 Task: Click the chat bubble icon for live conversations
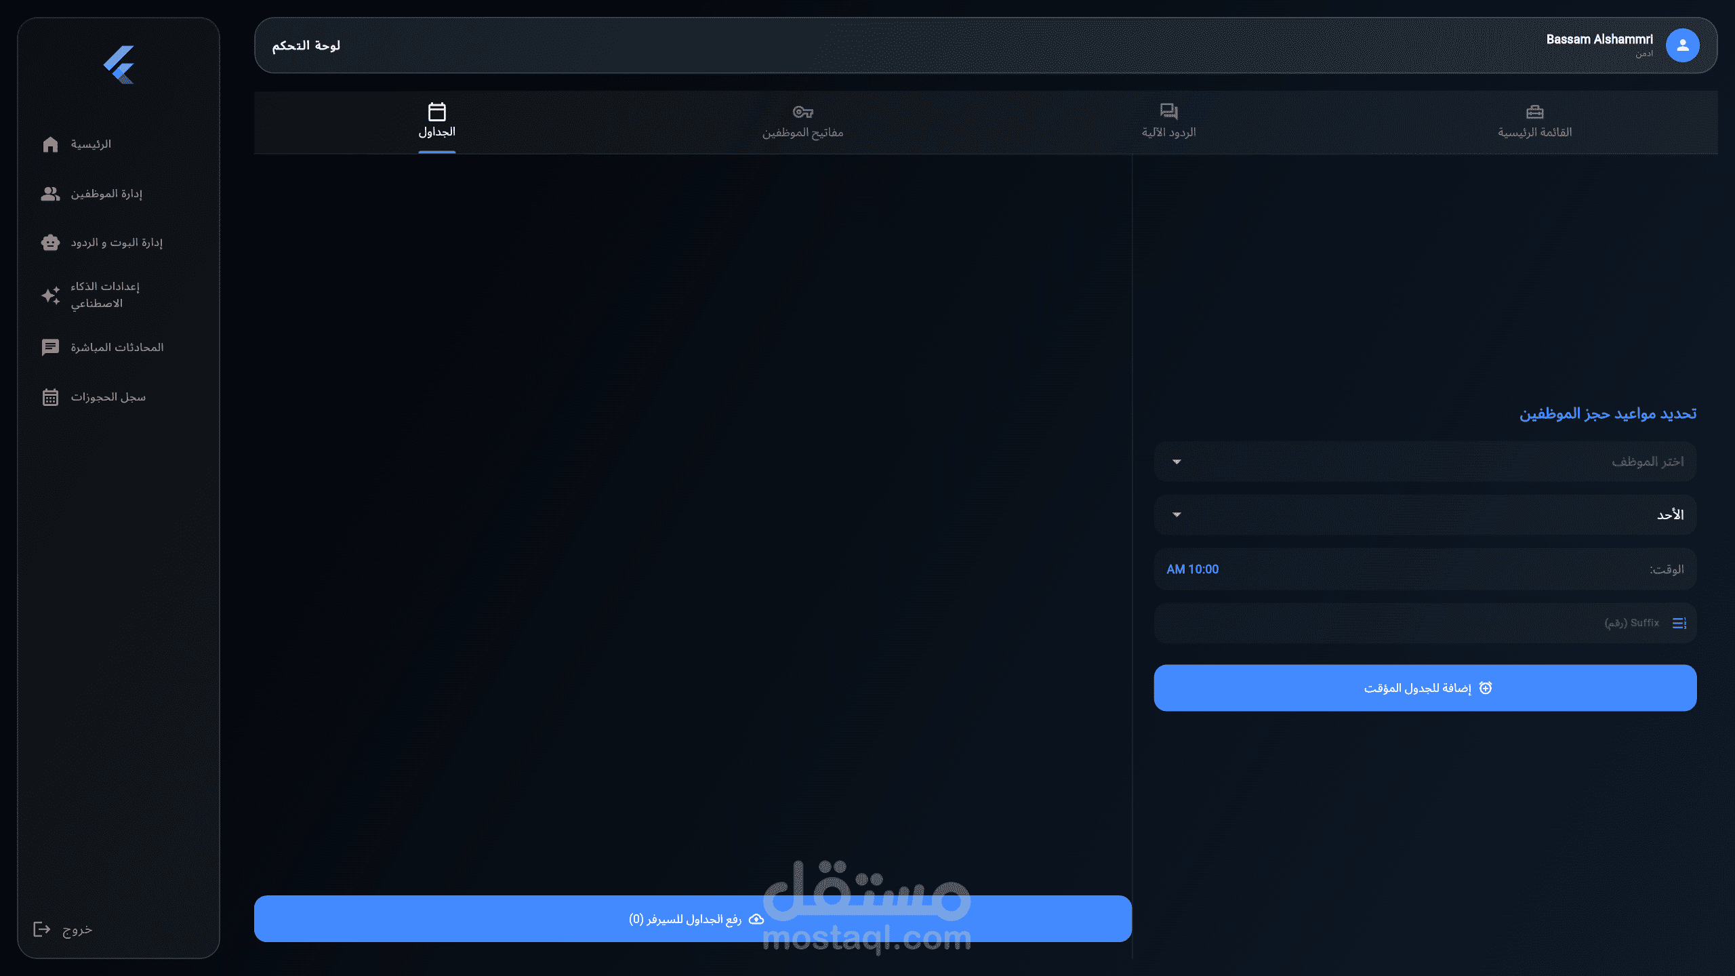(50, 347)
